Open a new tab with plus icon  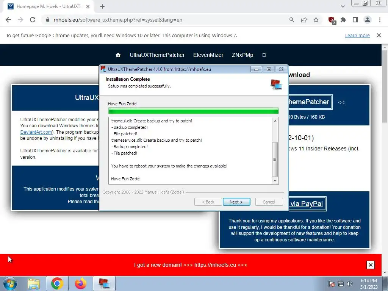click(x=102, y=6)
